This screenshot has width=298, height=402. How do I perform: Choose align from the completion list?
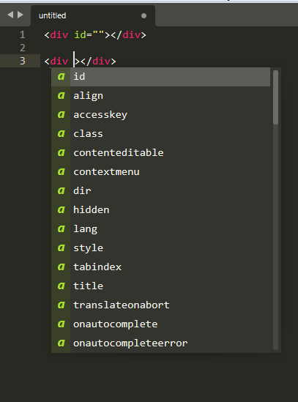[161, 96]
